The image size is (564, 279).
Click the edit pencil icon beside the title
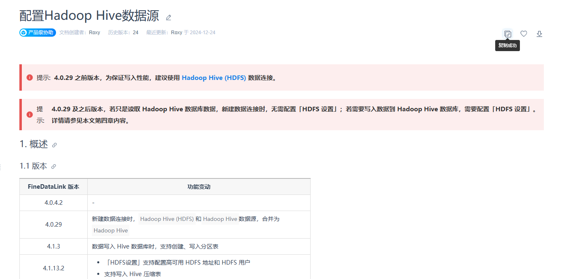(x=168, y=17)
